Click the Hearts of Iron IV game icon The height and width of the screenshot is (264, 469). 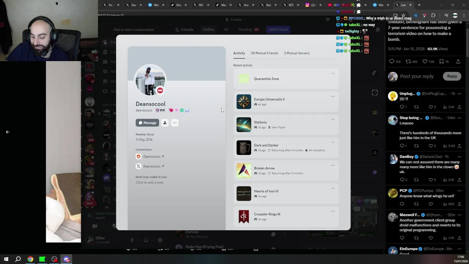pyautogui.click(x=244, y=194)
